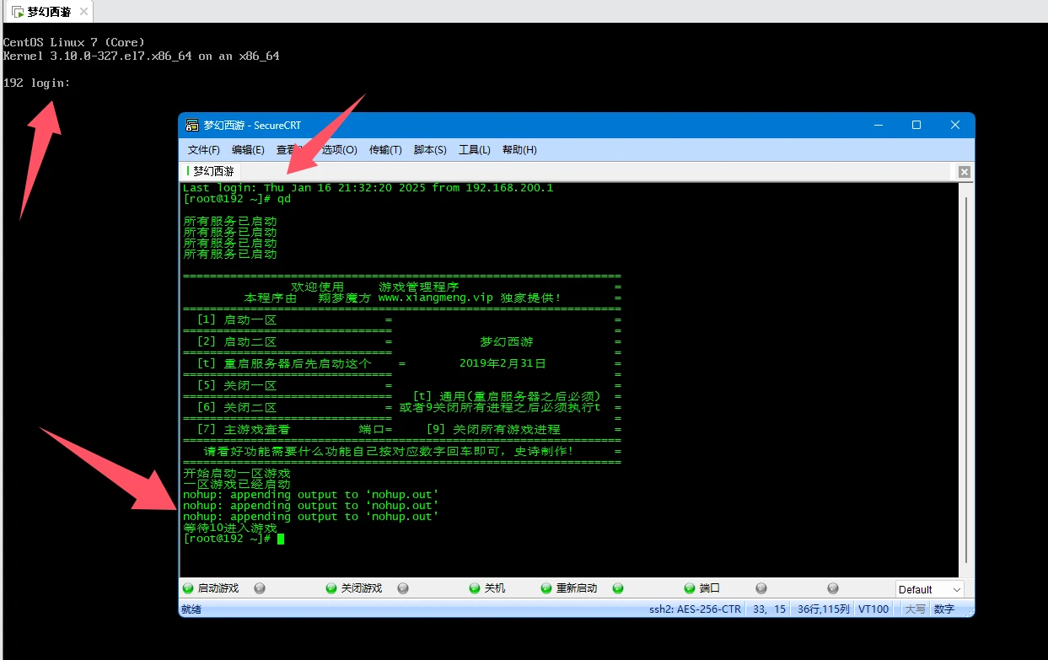Click the 启动游戏 button bar button
Viewport: 1048px width, 660px height.
[211, 588]
